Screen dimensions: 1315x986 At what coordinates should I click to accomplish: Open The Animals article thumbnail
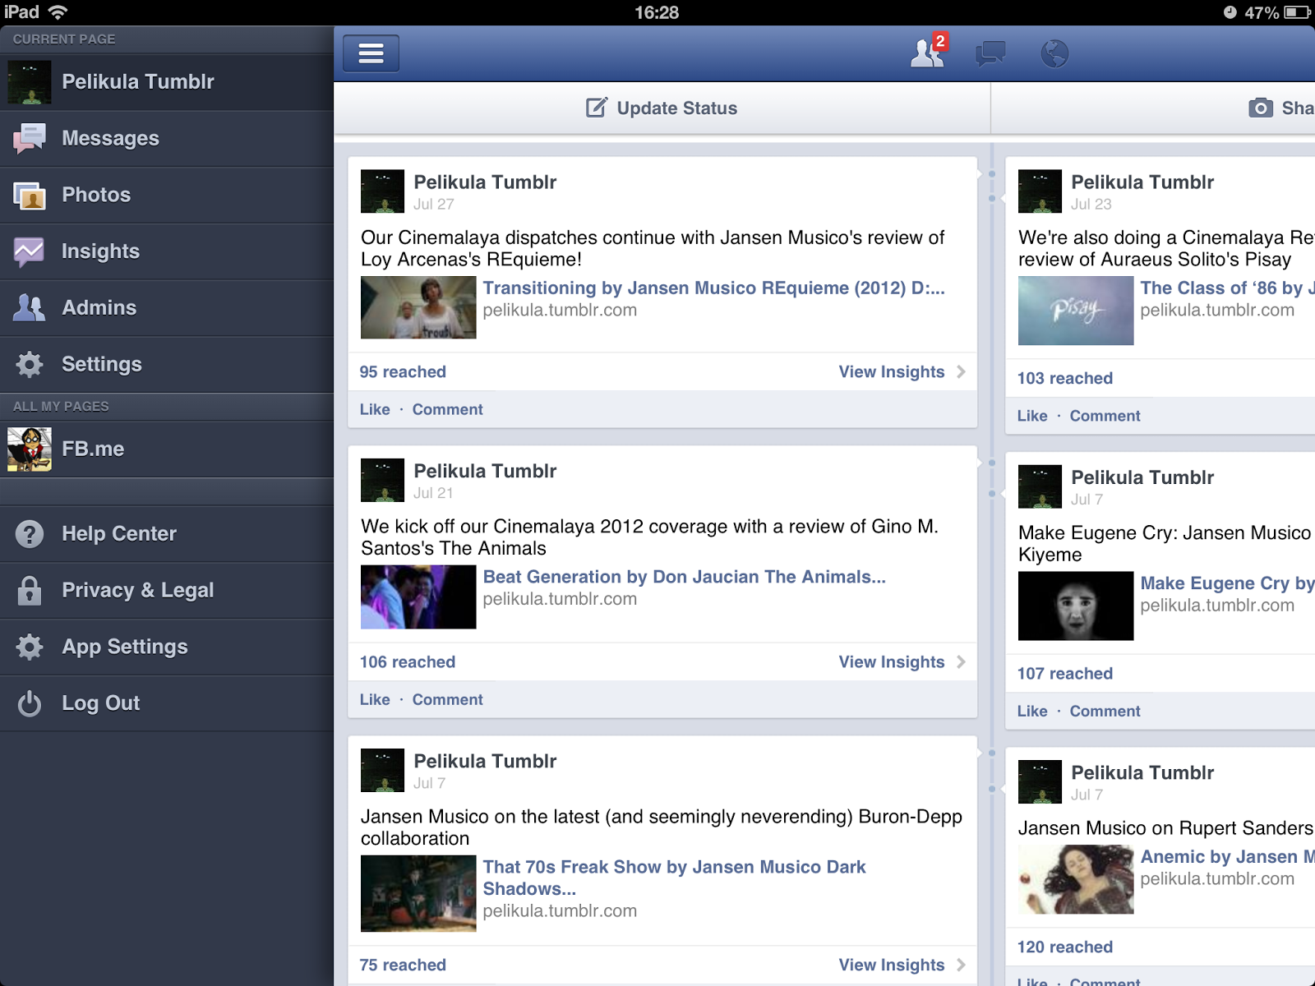[x=418, y=597]
